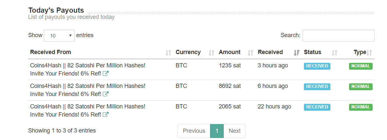Sort by Received From column arrows
Viewport: 387px width, 140px height.
point(168,52)
